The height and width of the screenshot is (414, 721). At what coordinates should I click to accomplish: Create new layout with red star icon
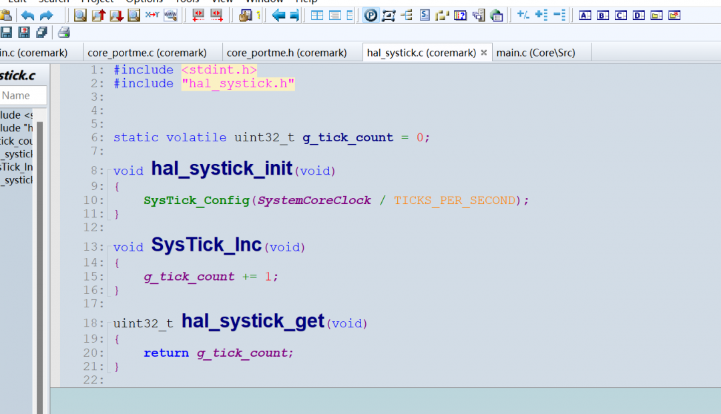[x=674, y=15]
